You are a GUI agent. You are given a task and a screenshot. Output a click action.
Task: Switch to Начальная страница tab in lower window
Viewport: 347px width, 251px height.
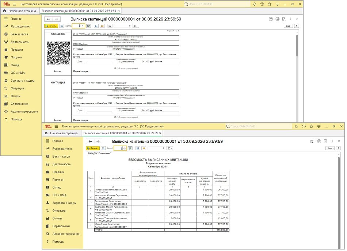[x=61, y=133]
